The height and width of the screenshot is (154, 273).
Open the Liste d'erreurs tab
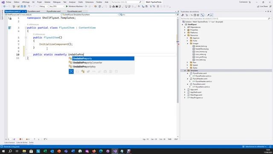(x=9, y=142)
